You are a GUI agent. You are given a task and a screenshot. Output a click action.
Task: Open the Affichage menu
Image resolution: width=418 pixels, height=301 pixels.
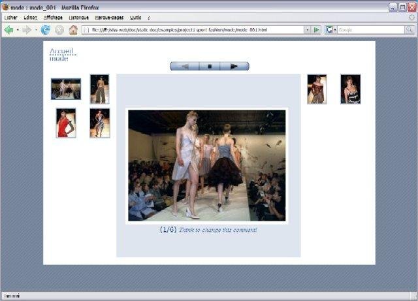point(53,18)
